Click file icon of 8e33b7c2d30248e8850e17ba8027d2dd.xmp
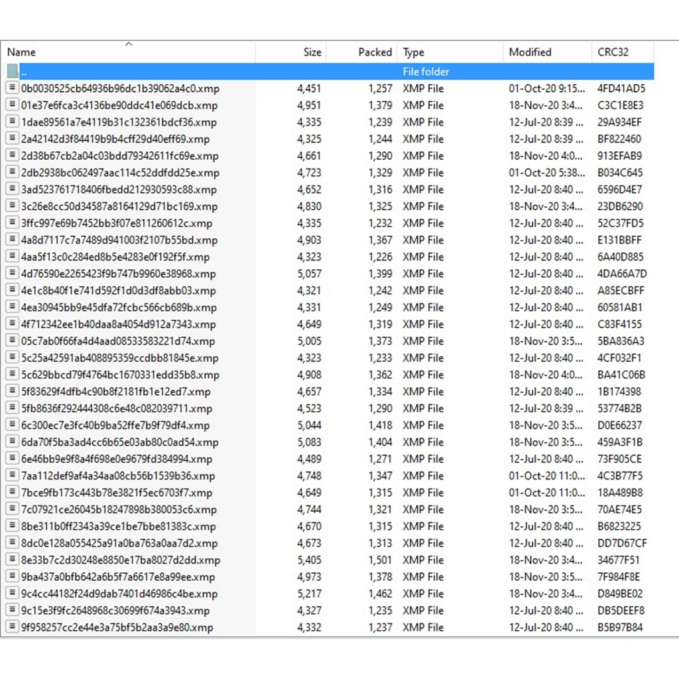679x679 pixels. point(12,560)
